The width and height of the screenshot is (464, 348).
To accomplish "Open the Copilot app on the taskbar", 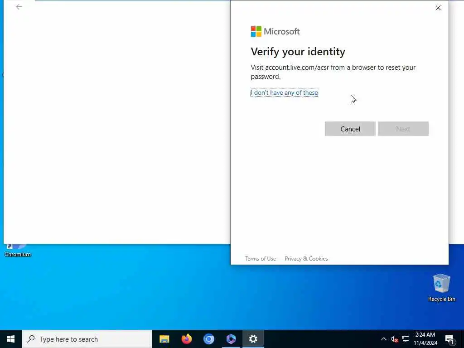I will click(231, 339).
